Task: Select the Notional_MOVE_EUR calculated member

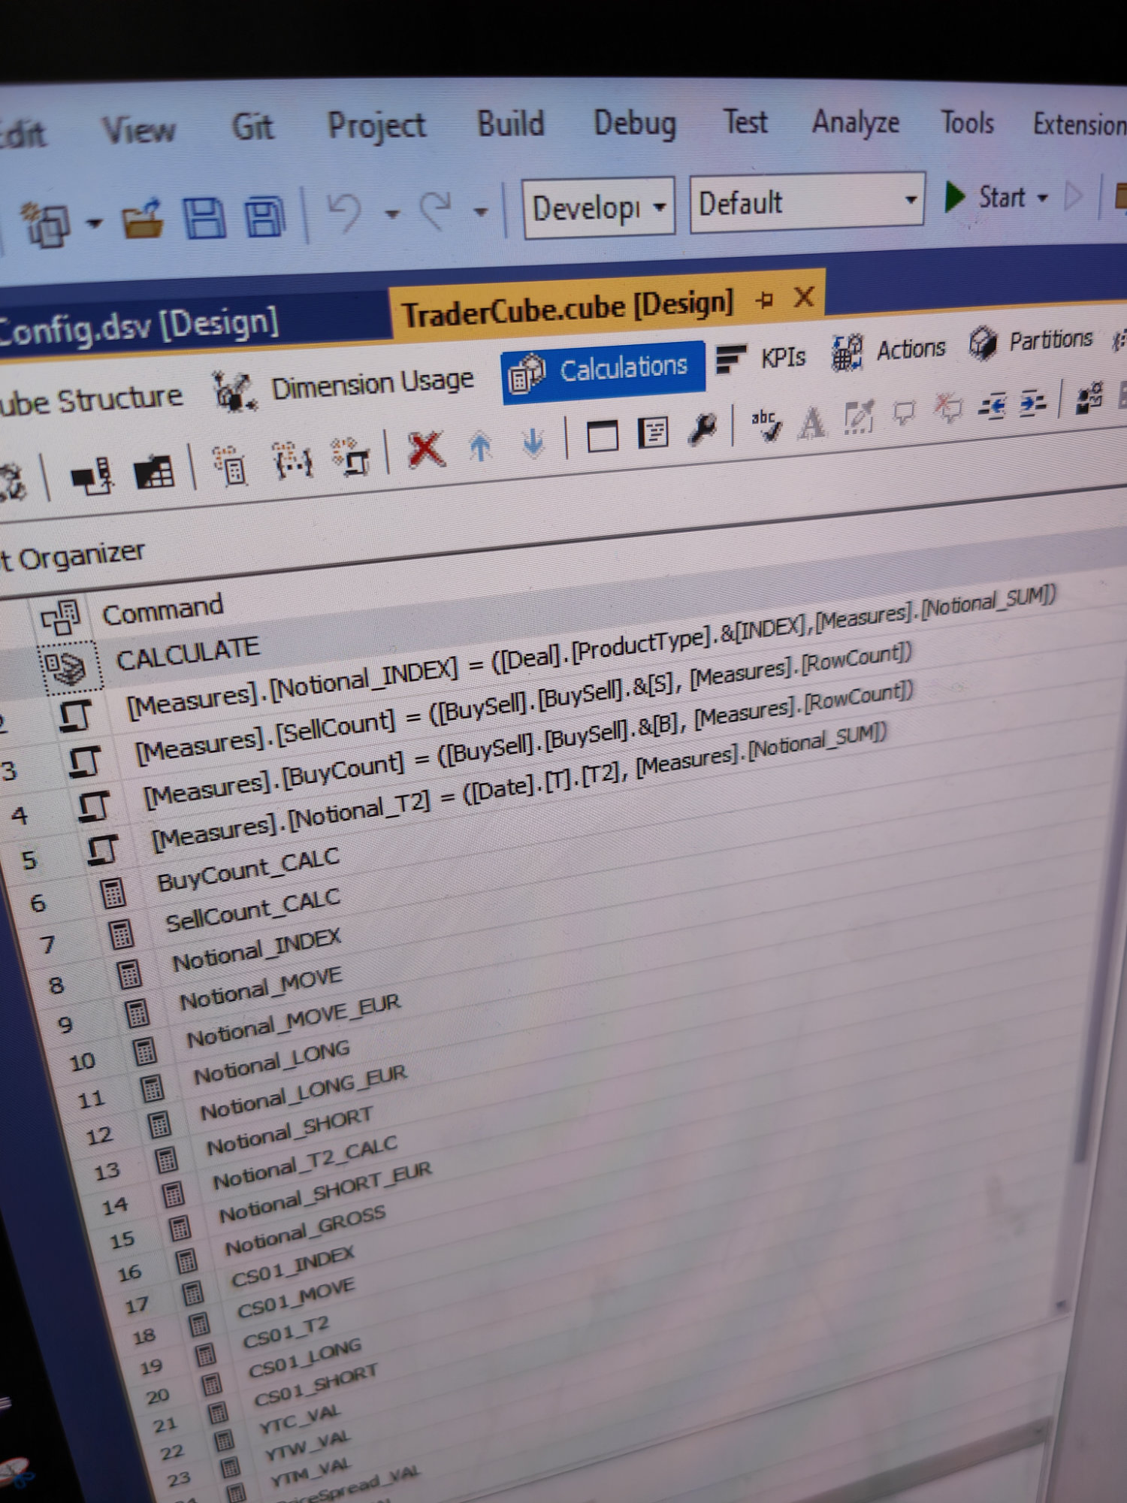Action: coord(294,1021)
